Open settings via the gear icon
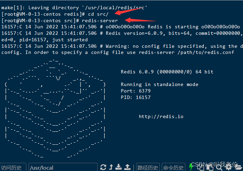Screen dimensions: 243x171 229,168
